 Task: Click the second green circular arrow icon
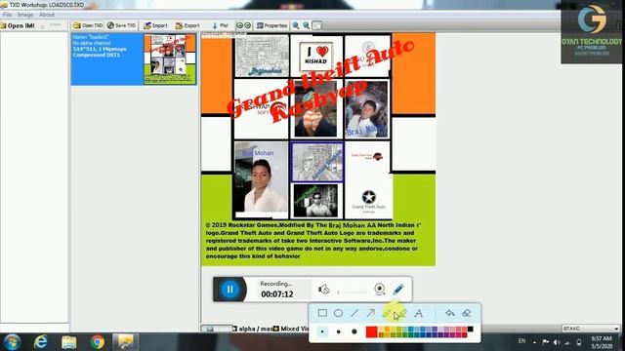tap(247, 25)
